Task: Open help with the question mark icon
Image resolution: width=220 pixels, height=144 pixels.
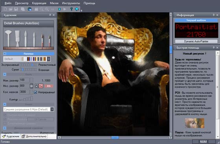Action: tap(71, 9)
